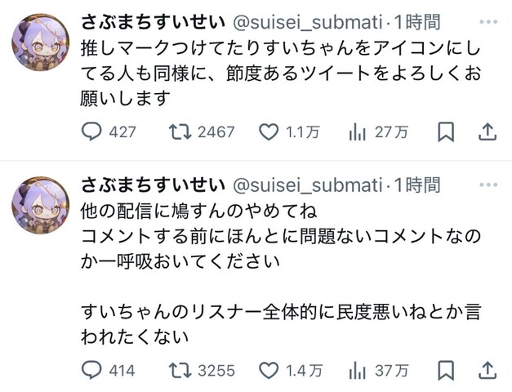Open the 1時間 timestamp on second tweet
The width and height of the screenshot is (512, 392).
417,185
